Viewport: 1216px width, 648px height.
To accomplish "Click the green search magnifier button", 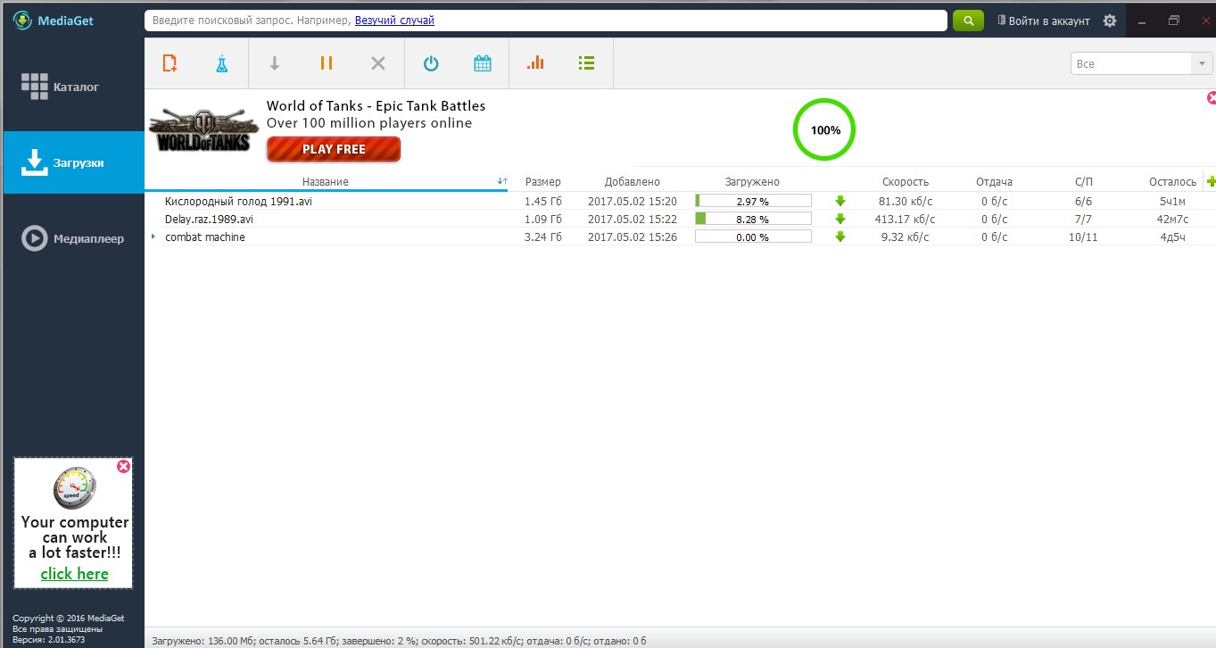I will [x=968, y=21].
